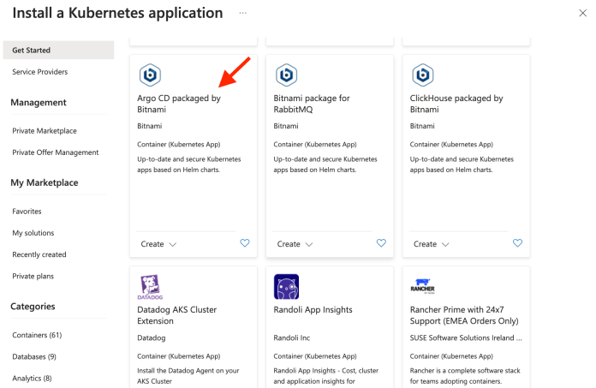Filter by Databases (9) category
The width and height of the screenshot is (596, 388).
(34, 357)
